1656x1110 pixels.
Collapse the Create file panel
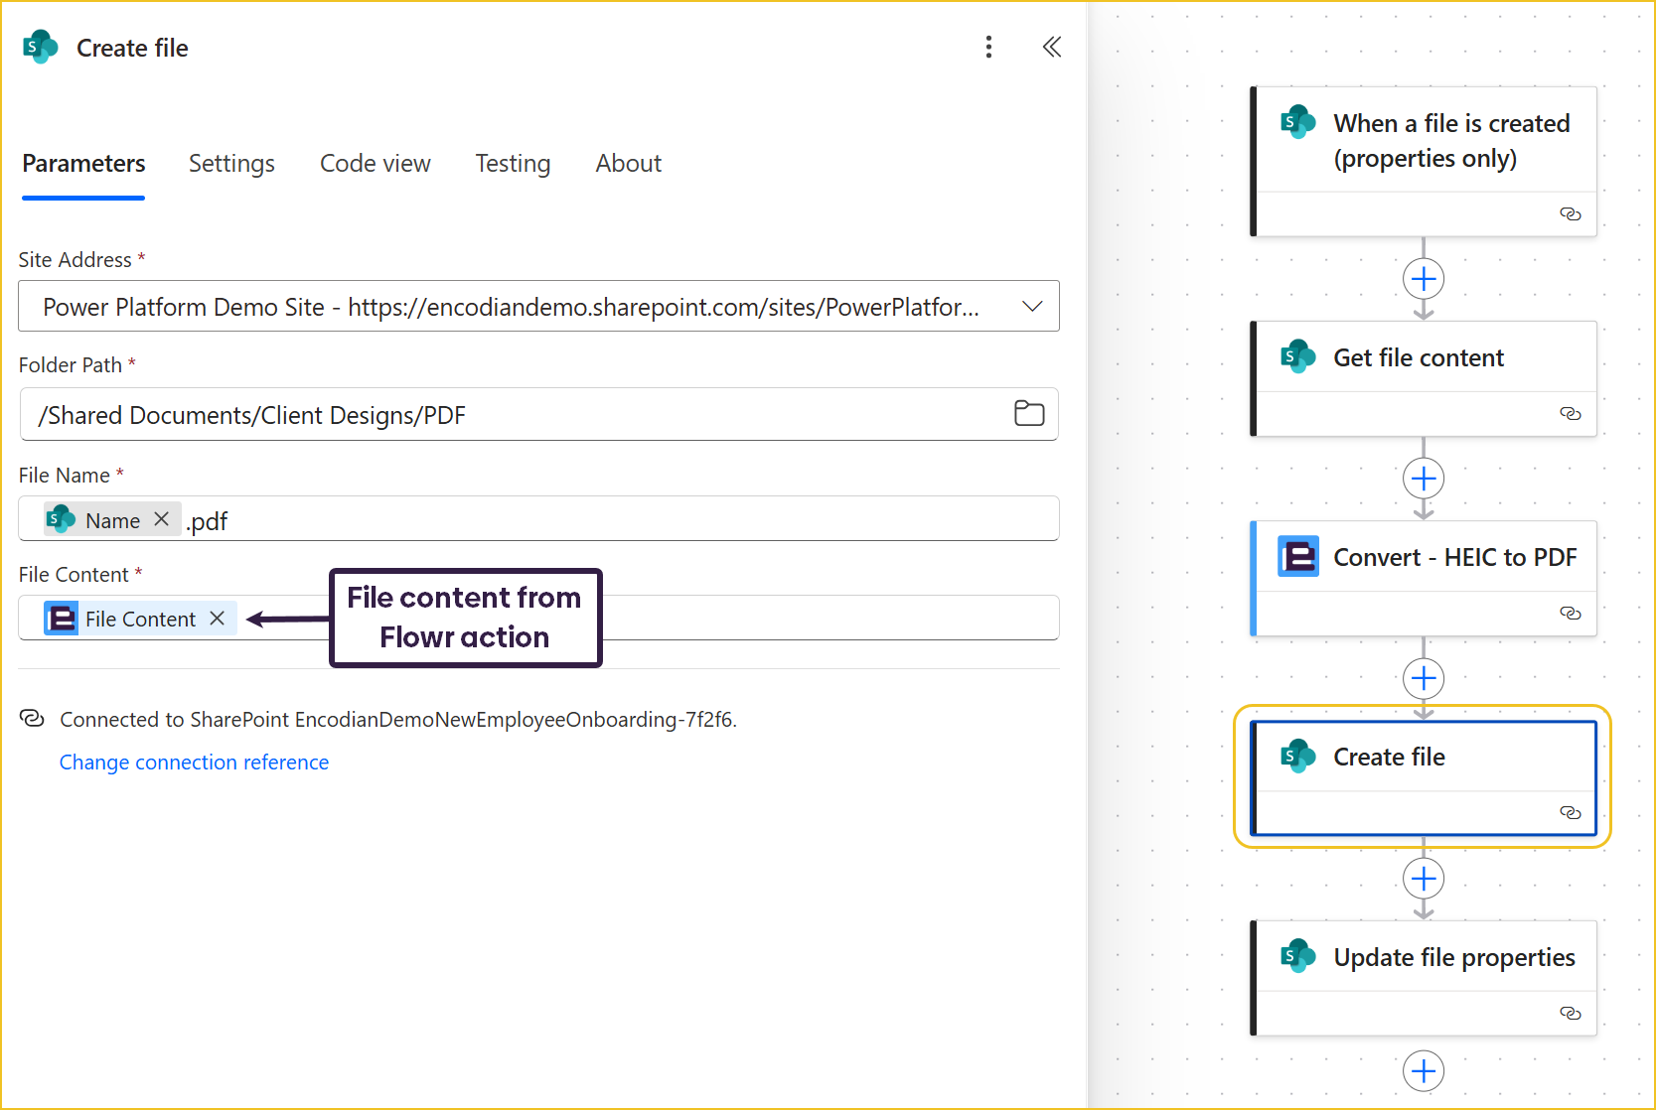[x=1051, y=48]
